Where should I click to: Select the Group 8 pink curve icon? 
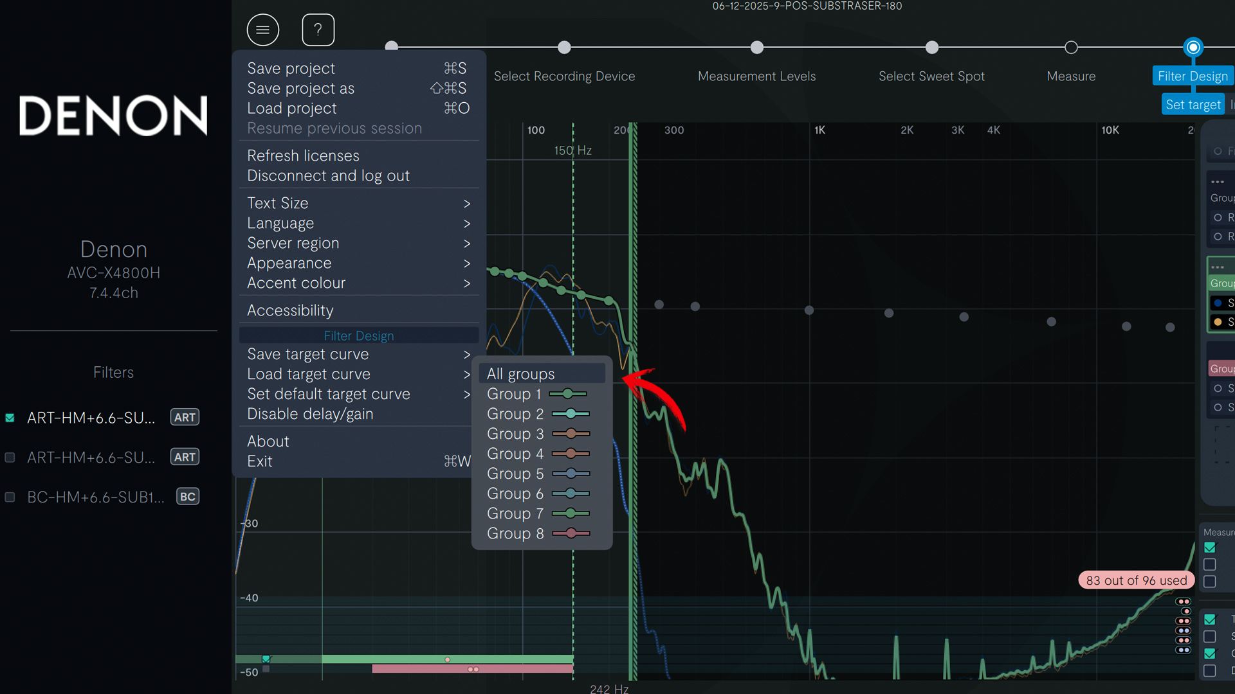pyautogui.click(x=571, y=533)
